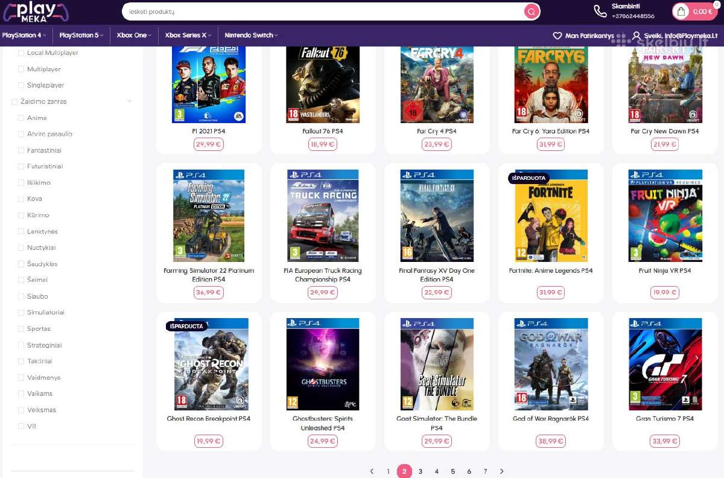The width and height of the screenshot is (724, 478).
Task: Open the shopping cart icon
Action: (681, 11)
